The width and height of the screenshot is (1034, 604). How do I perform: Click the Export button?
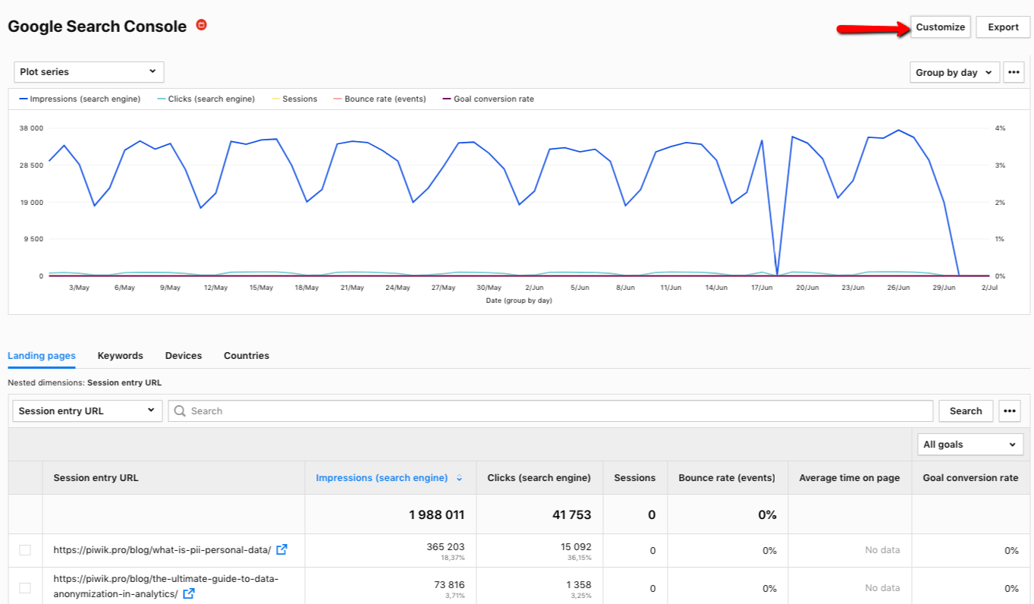click(x=1002, y=27)
